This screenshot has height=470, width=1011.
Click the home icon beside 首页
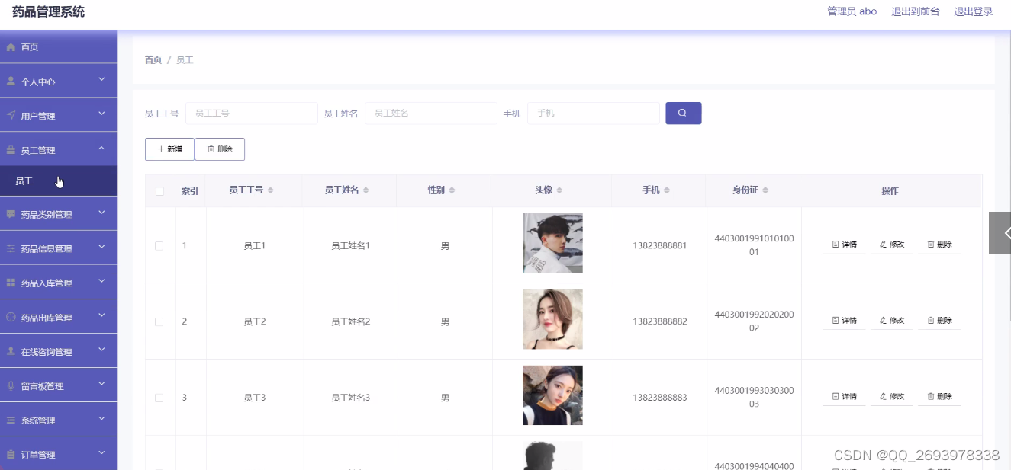(11, 47)
